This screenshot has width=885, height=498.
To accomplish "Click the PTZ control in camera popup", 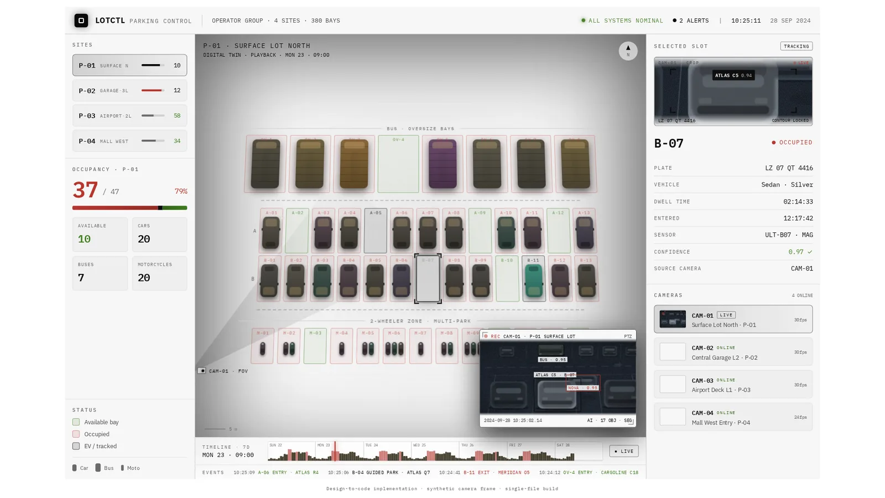I will pyautogui.click(x=628, y=336).
